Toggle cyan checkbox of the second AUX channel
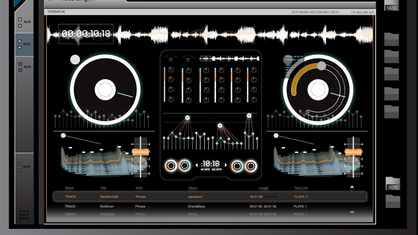The image size is (418, 235). pyautogui.click(x=20, y=48)
